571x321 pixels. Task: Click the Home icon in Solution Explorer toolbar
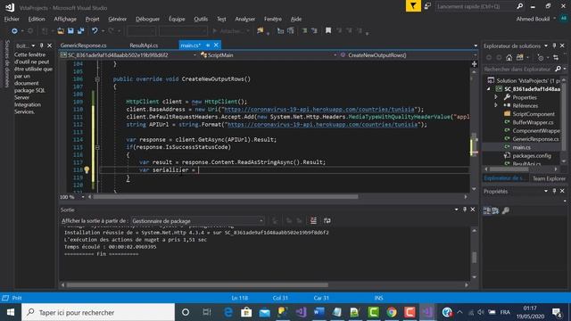(509, 57)
